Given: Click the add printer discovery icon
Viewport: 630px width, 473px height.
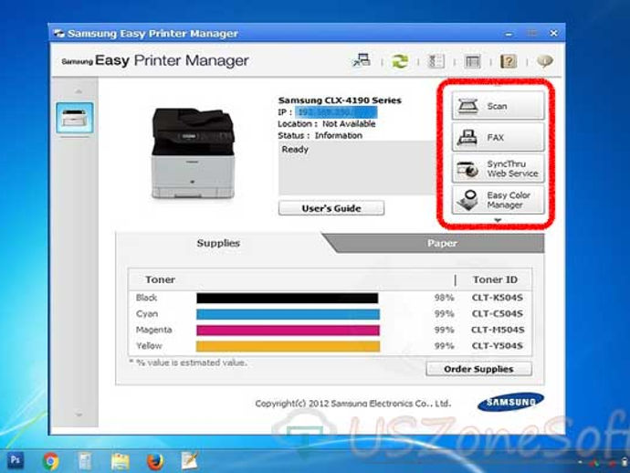Looking at the screenshot, I should click(x=362, y=61).
